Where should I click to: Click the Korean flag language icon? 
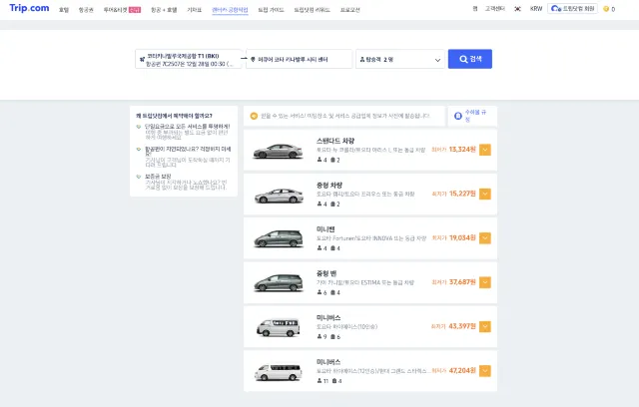[x=516, y=9]
